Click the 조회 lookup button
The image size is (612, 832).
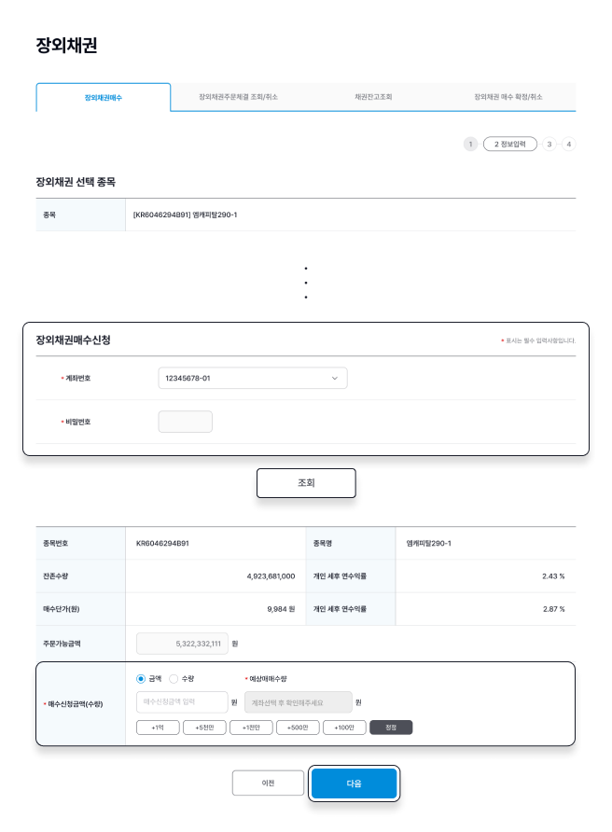pos(306,483)
